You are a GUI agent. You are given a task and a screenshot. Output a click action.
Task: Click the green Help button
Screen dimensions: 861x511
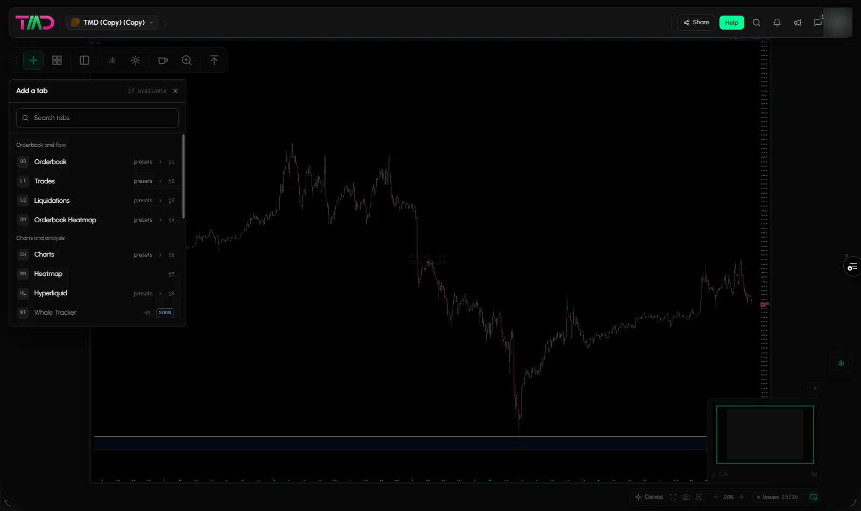click(732, 23)
